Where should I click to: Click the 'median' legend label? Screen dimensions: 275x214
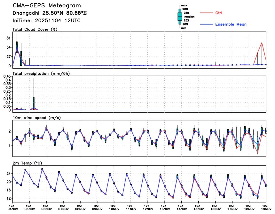189,17
